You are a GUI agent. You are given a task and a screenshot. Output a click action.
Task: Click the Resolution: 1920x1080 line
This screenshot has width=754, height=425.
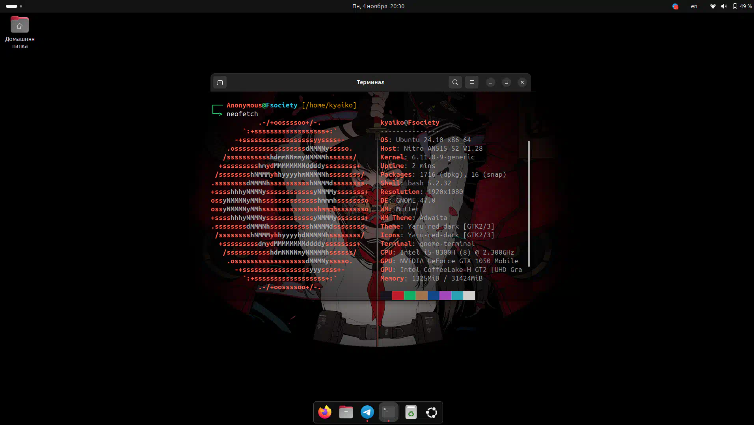(x=421, y=192)
